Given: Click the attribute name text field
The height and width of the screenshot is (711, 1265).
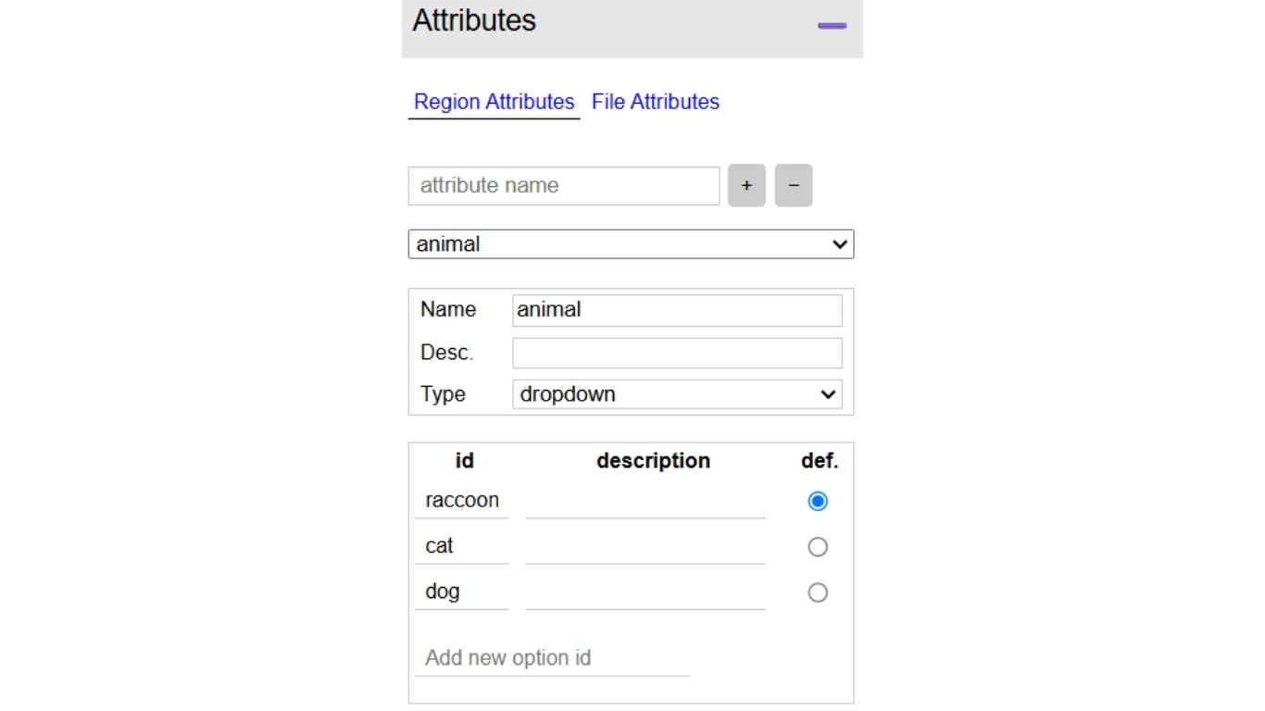Looking at the screenshot, I should [x=563, y=185].
